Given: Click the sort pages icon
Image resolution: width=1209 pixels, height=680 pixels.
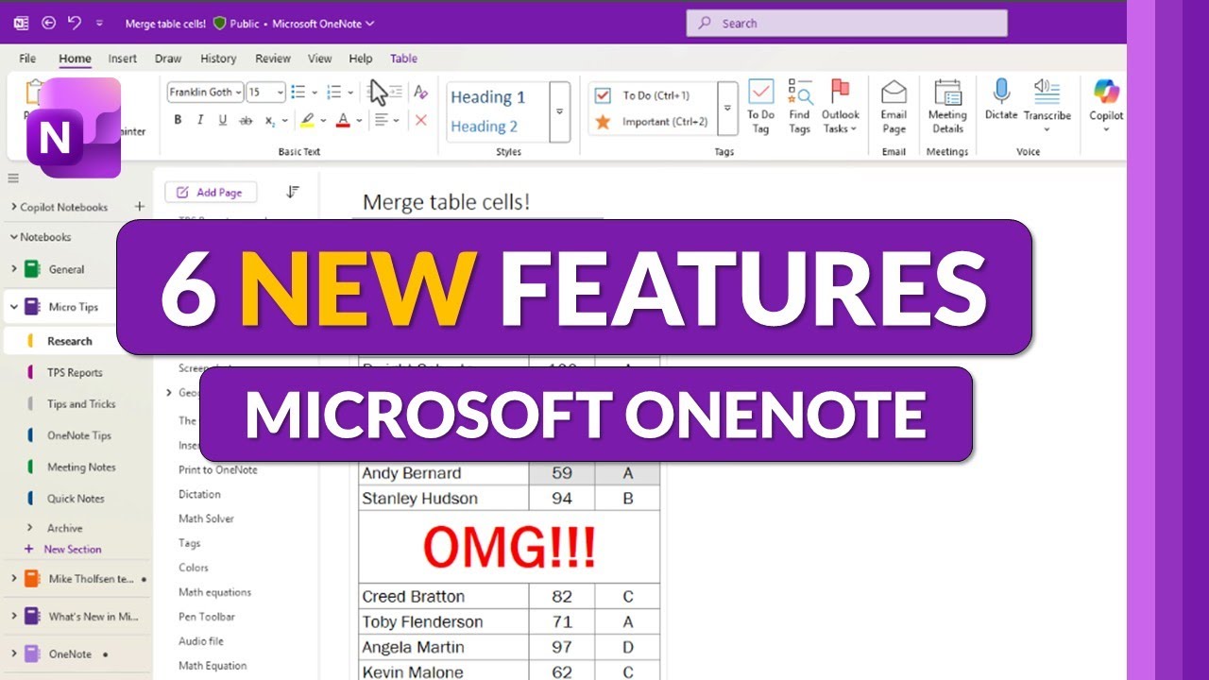Looking at the screenshot, I should tap(293, 192).
